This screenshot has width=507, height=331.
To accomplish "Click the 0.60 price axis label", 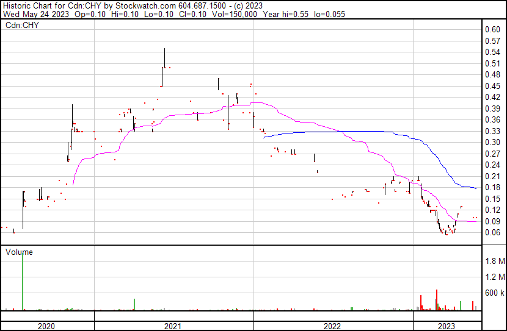I will pyautogui.click(x=492, y=30).
